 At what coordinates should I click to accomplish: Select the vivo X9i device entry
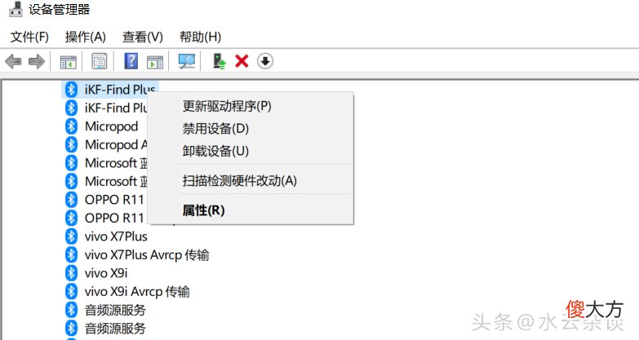tap(106, 273)
